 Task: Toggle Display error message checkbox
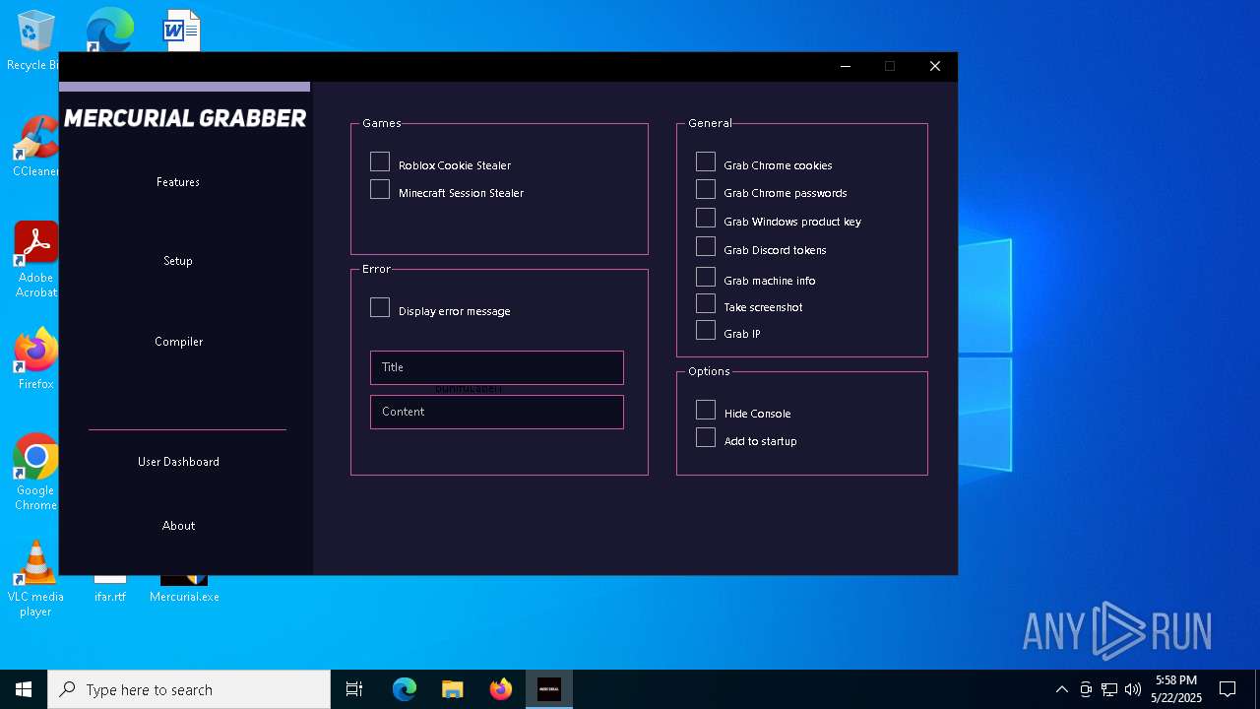click(380, 307)
